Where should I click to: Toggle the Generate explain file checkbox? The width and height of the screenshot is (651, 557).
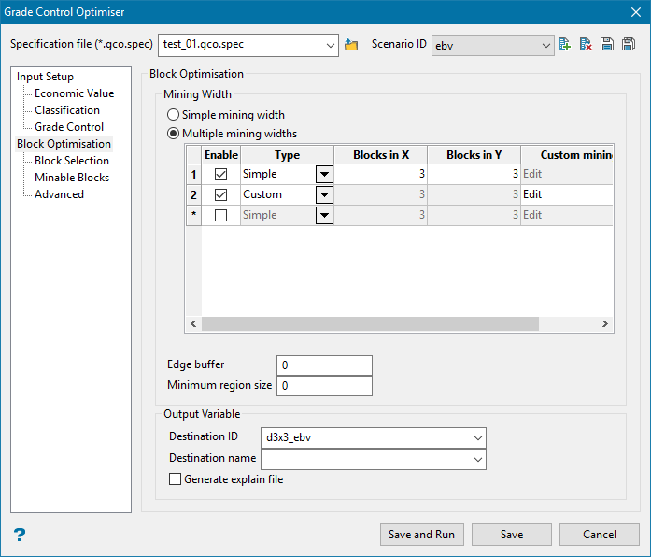click(175, 479)
